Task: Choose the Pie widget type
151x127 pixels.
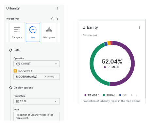Action: coord(33,32)
